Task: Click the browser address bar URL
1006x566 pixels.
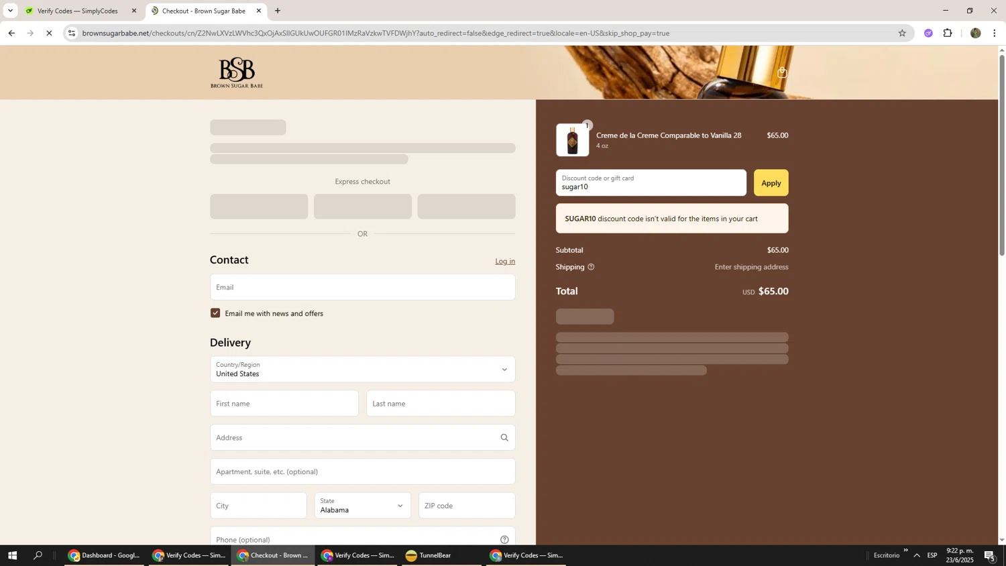Action: pos(376,33)
